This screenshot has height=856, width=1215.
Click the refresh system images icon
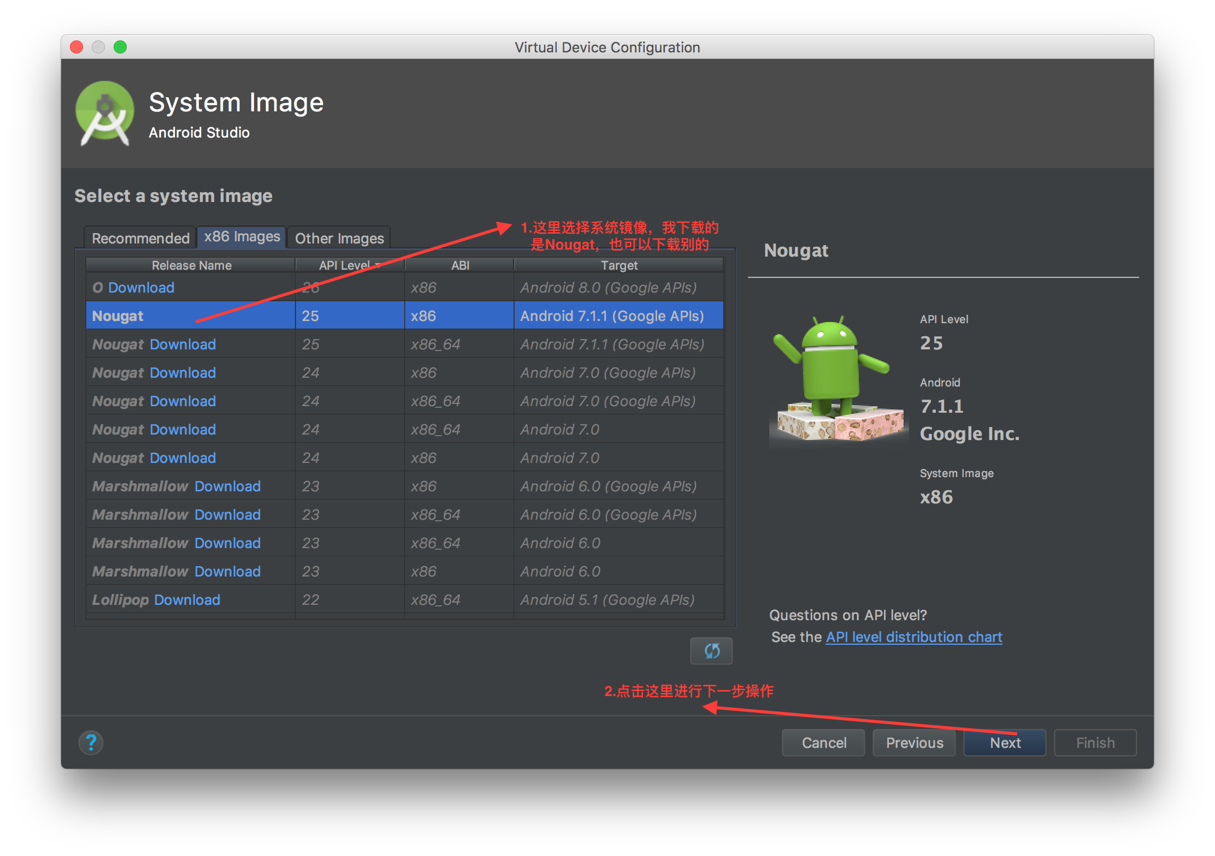711,651
